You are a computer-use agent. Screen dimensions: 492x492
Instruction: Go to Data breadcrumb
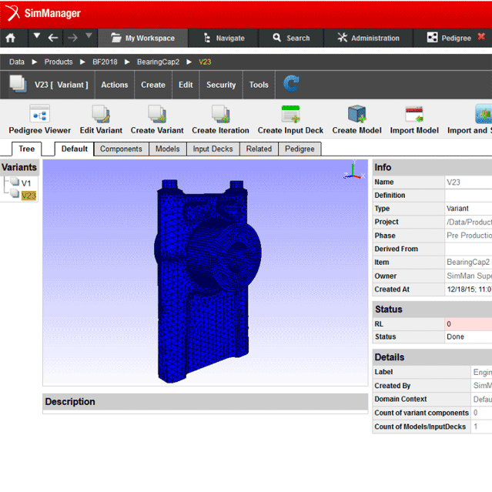(17, 62)
